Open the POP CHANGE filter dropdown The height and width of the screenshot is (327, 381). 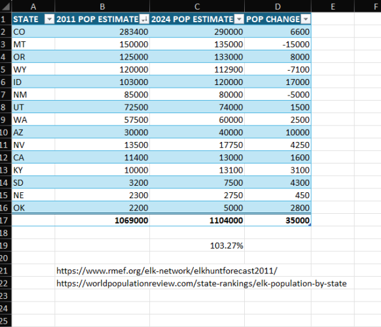306,19
